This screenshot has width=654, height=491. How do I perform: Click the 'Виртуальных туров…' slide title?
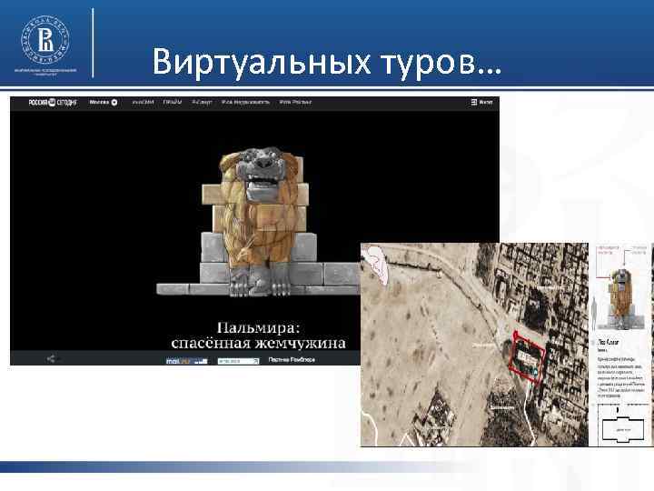pyautogui.click(x=327, y=62)
